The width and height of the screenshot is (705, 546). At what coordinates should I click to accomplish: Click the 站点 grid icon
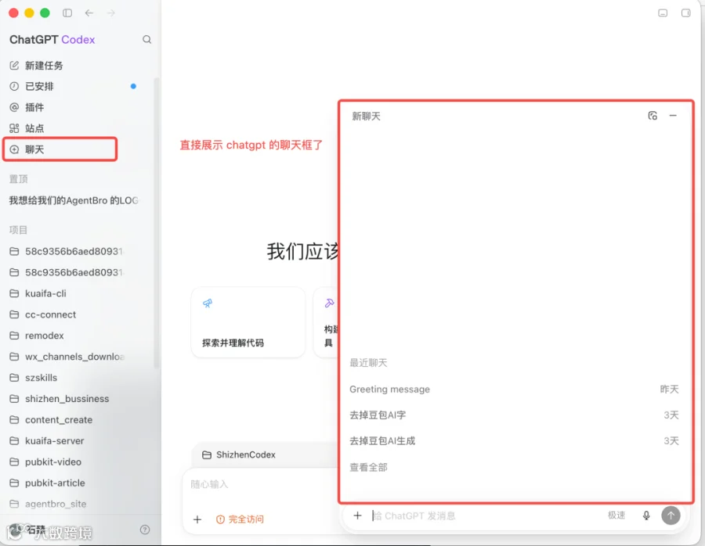point(14,128)
